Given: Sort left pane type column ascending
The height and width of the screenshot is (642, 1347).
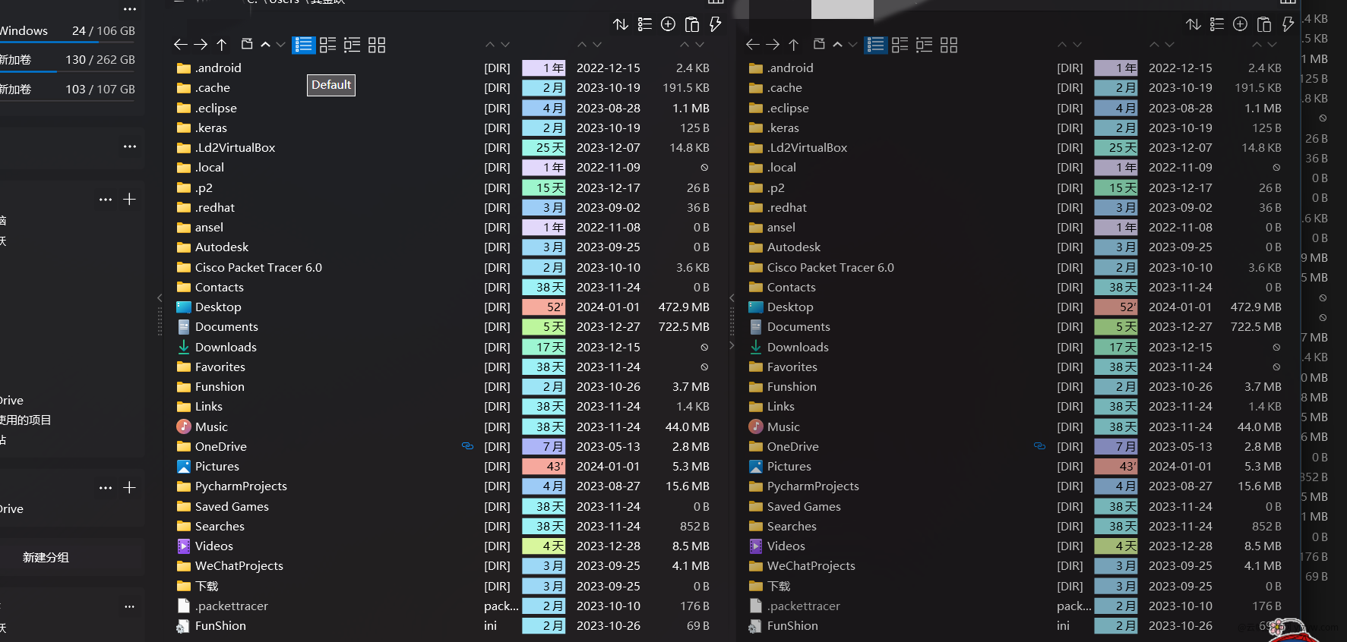Looking at the screenshot, I should 490,45.
